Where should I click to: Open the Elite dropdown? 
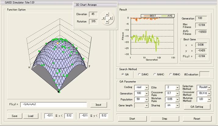tap(177, 88)
